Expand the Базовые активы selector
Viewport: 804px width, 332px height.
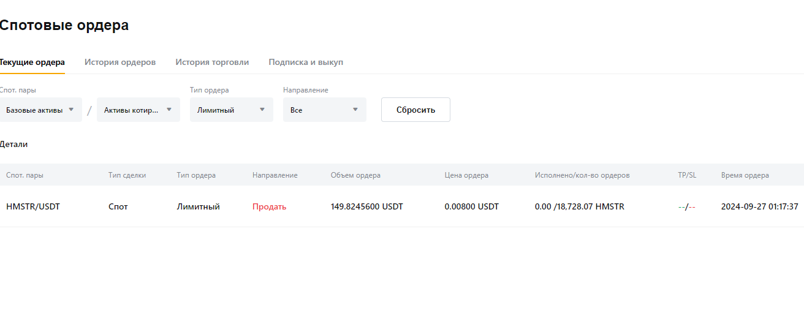(x=40, y=110)
